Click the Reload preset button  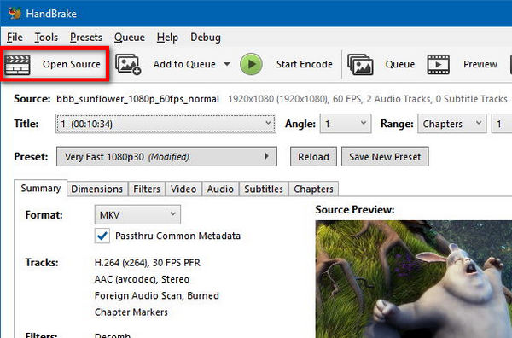313,156
